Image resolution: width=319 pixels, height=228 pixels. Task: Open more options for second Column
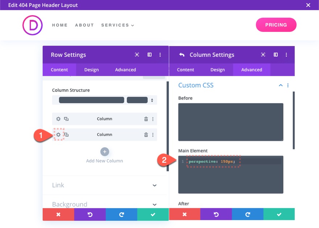[153, 134]
